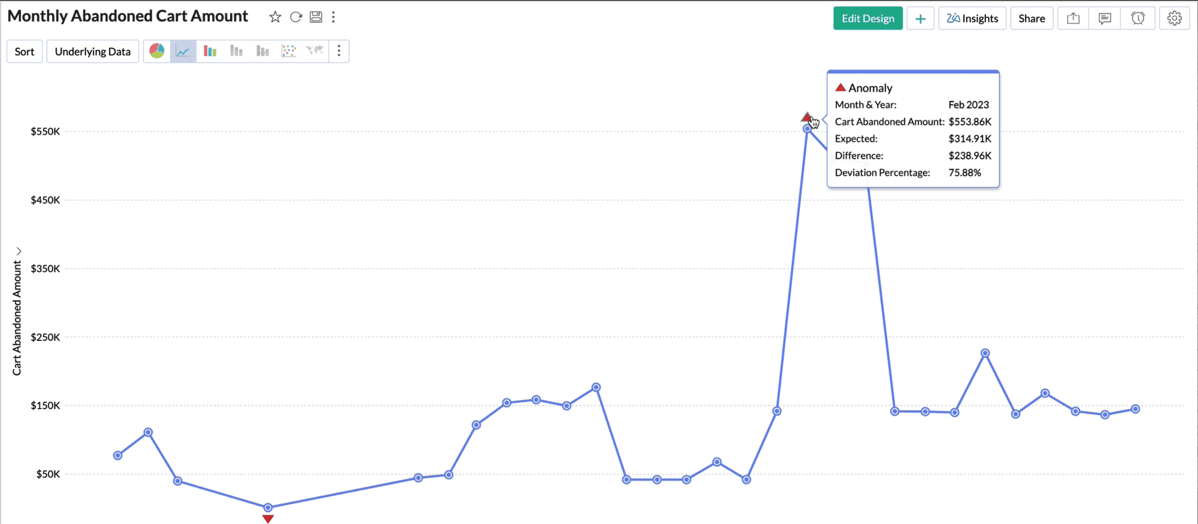Save the report with disk icon
1198x524 pixels.
coord(316,17)
